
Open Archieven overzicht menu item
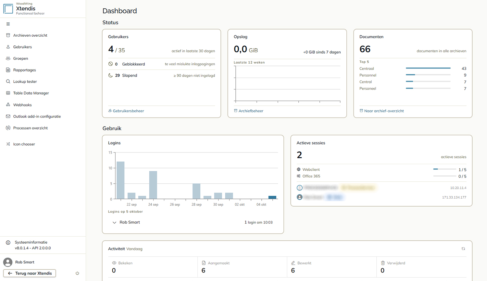pyautogui.click(x=30, y=35)
